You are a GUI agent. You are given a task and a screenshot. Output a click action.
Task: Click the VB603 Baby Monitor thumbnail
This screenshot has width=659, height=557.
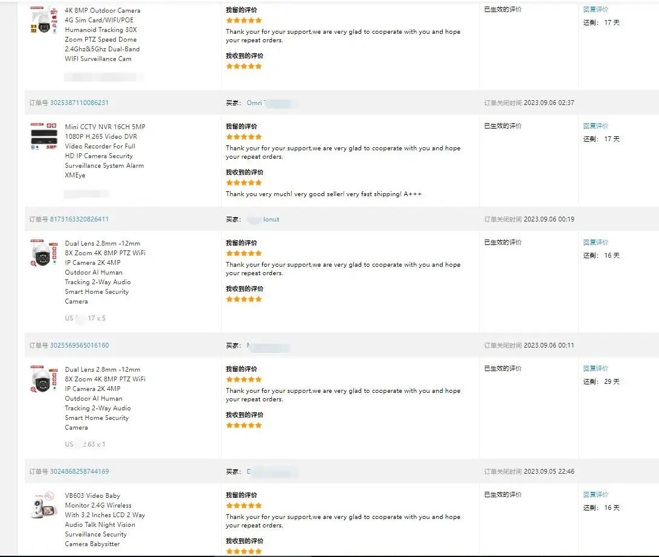point(43,505)
